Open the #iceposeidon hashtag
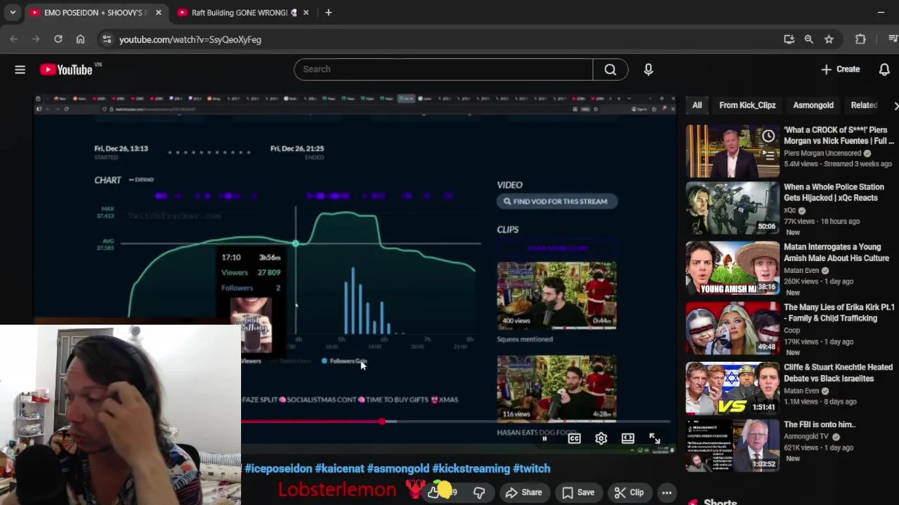The width and height of the screenshot is (899, 505). coord(278,469)
